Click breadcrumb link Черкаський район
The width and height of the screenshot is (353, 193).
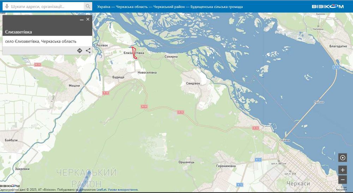point(169,7)
